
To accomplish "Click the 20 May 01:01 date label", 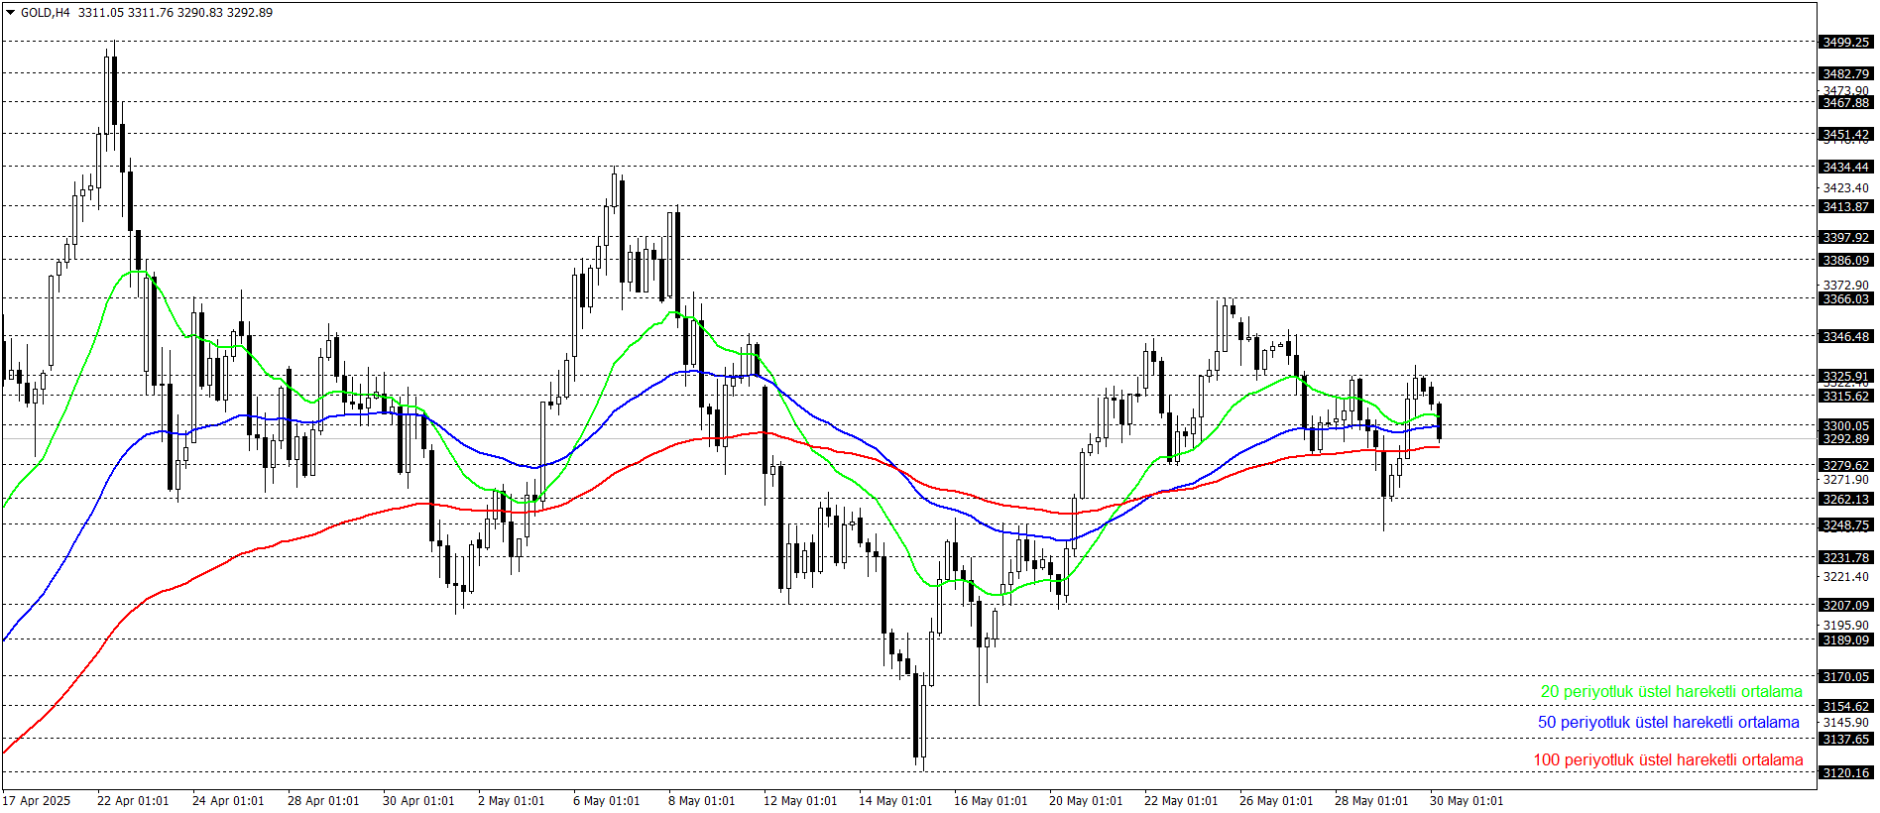I will pyautogui.click(x=1086, y=801).
